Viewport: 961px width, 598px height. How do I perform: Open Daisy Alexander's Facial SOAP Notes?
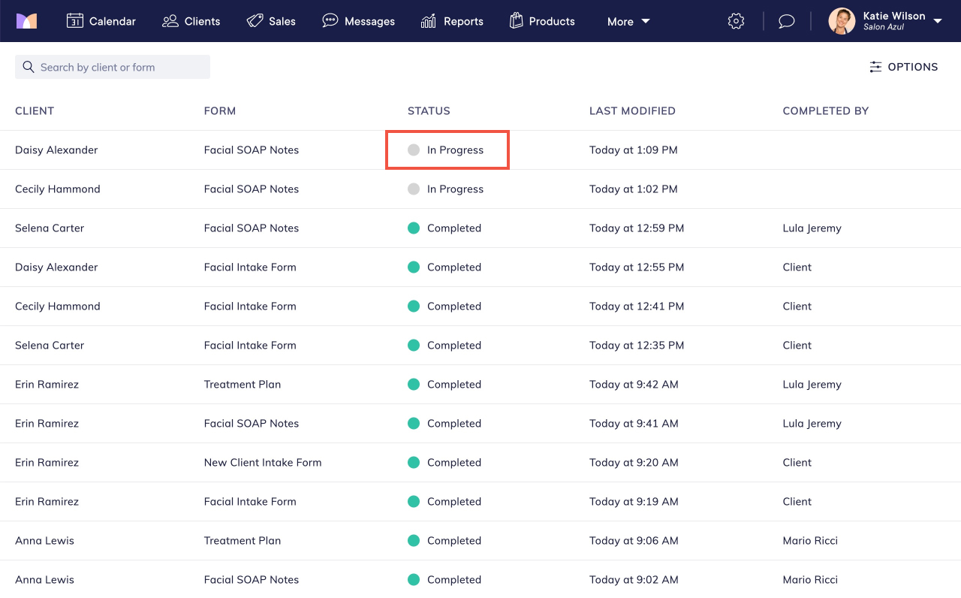(x=252, y=149)
